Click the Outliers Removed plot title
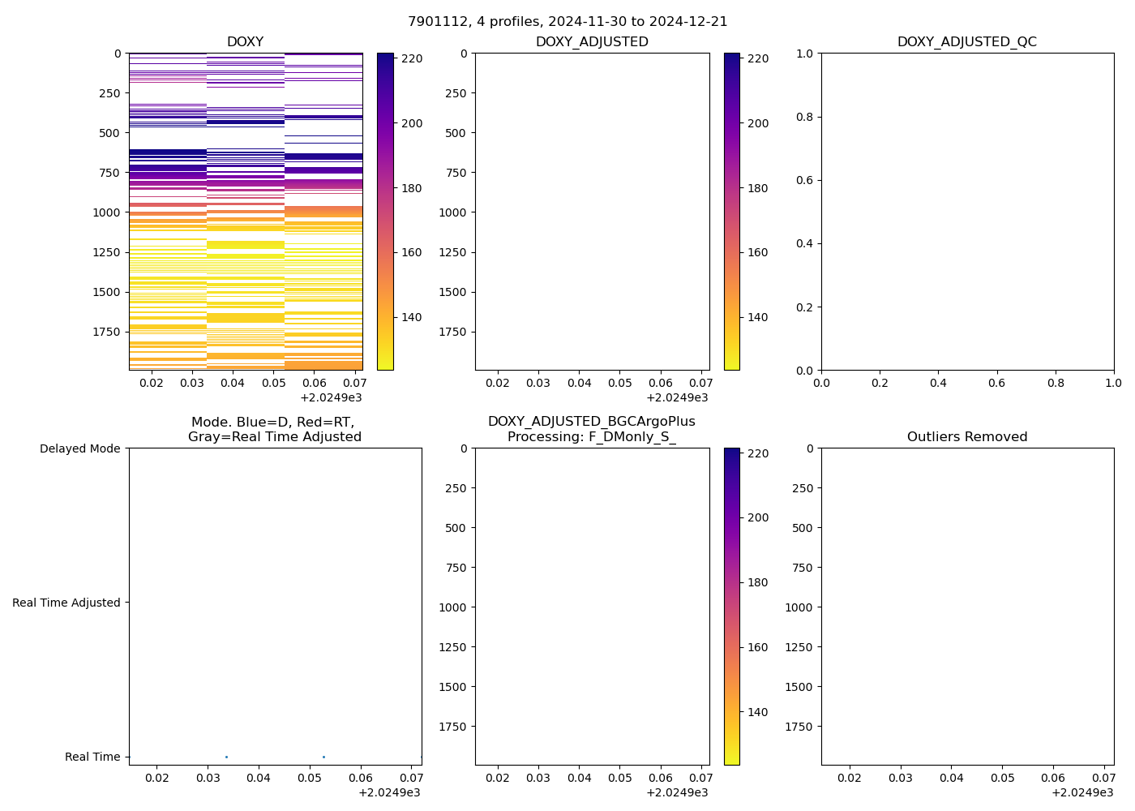The image size is (1135, 811). [966, 437]
